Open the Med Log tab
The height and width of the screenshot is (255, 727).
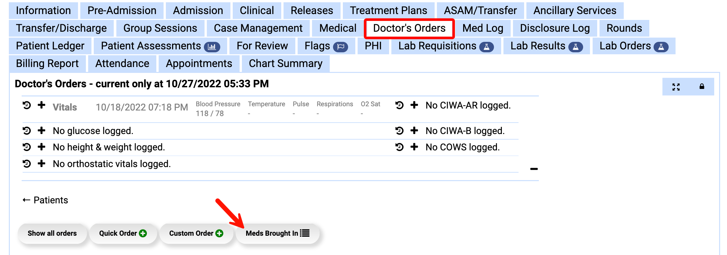coord(482,28)
